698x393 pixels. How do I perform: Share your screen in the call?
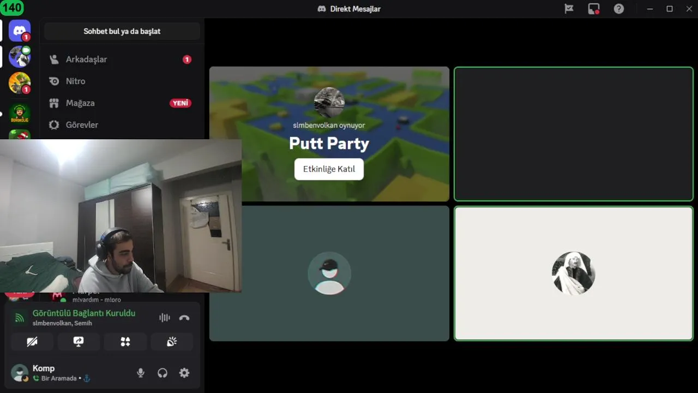[x=79, y=342]
